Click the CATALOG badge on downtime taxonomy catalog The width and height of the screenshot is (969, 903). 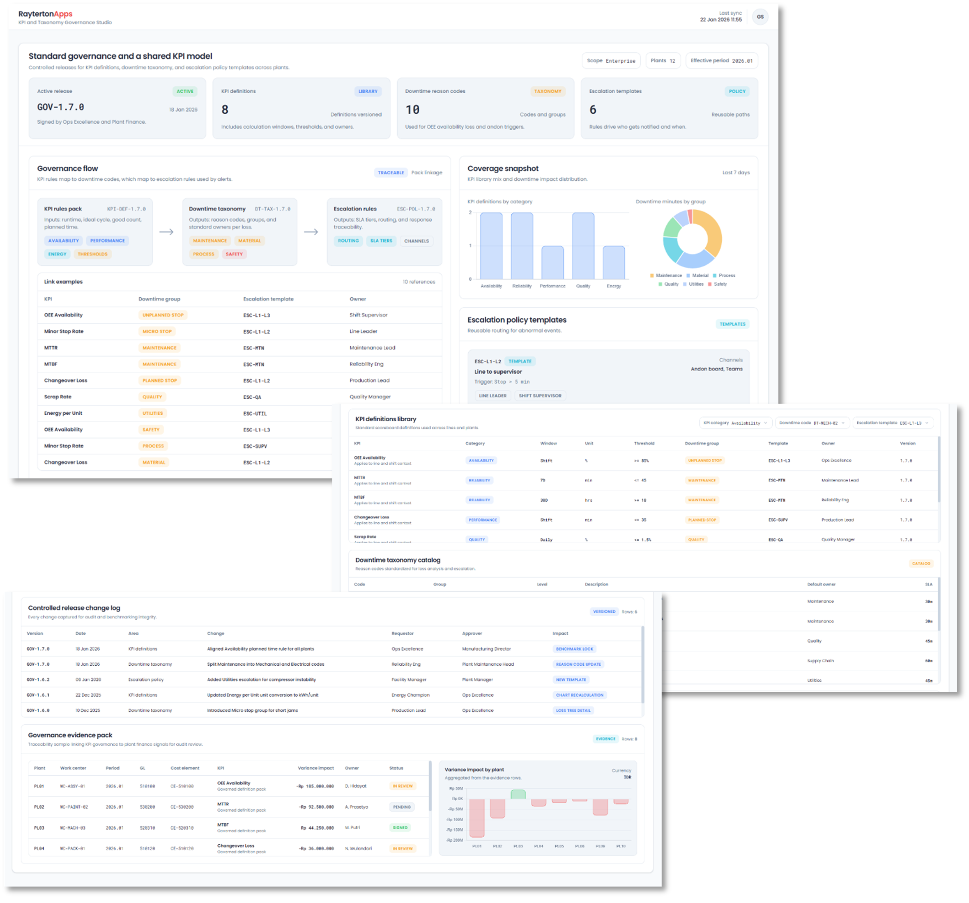921,563
